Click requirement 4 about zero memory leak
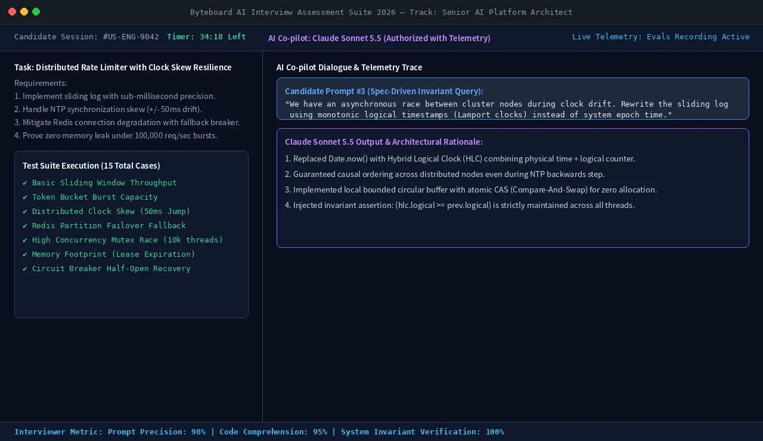 click(116, 135)
